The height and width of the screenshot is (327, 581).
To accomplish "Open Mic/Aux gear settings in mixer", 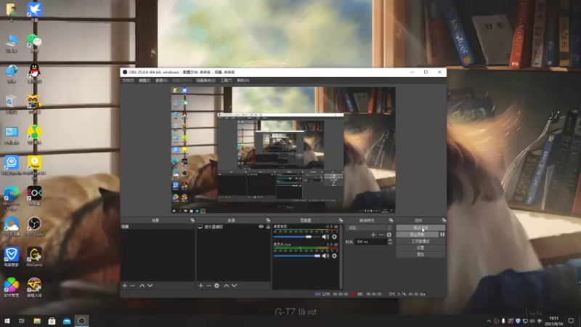I will tap(334, 256).
